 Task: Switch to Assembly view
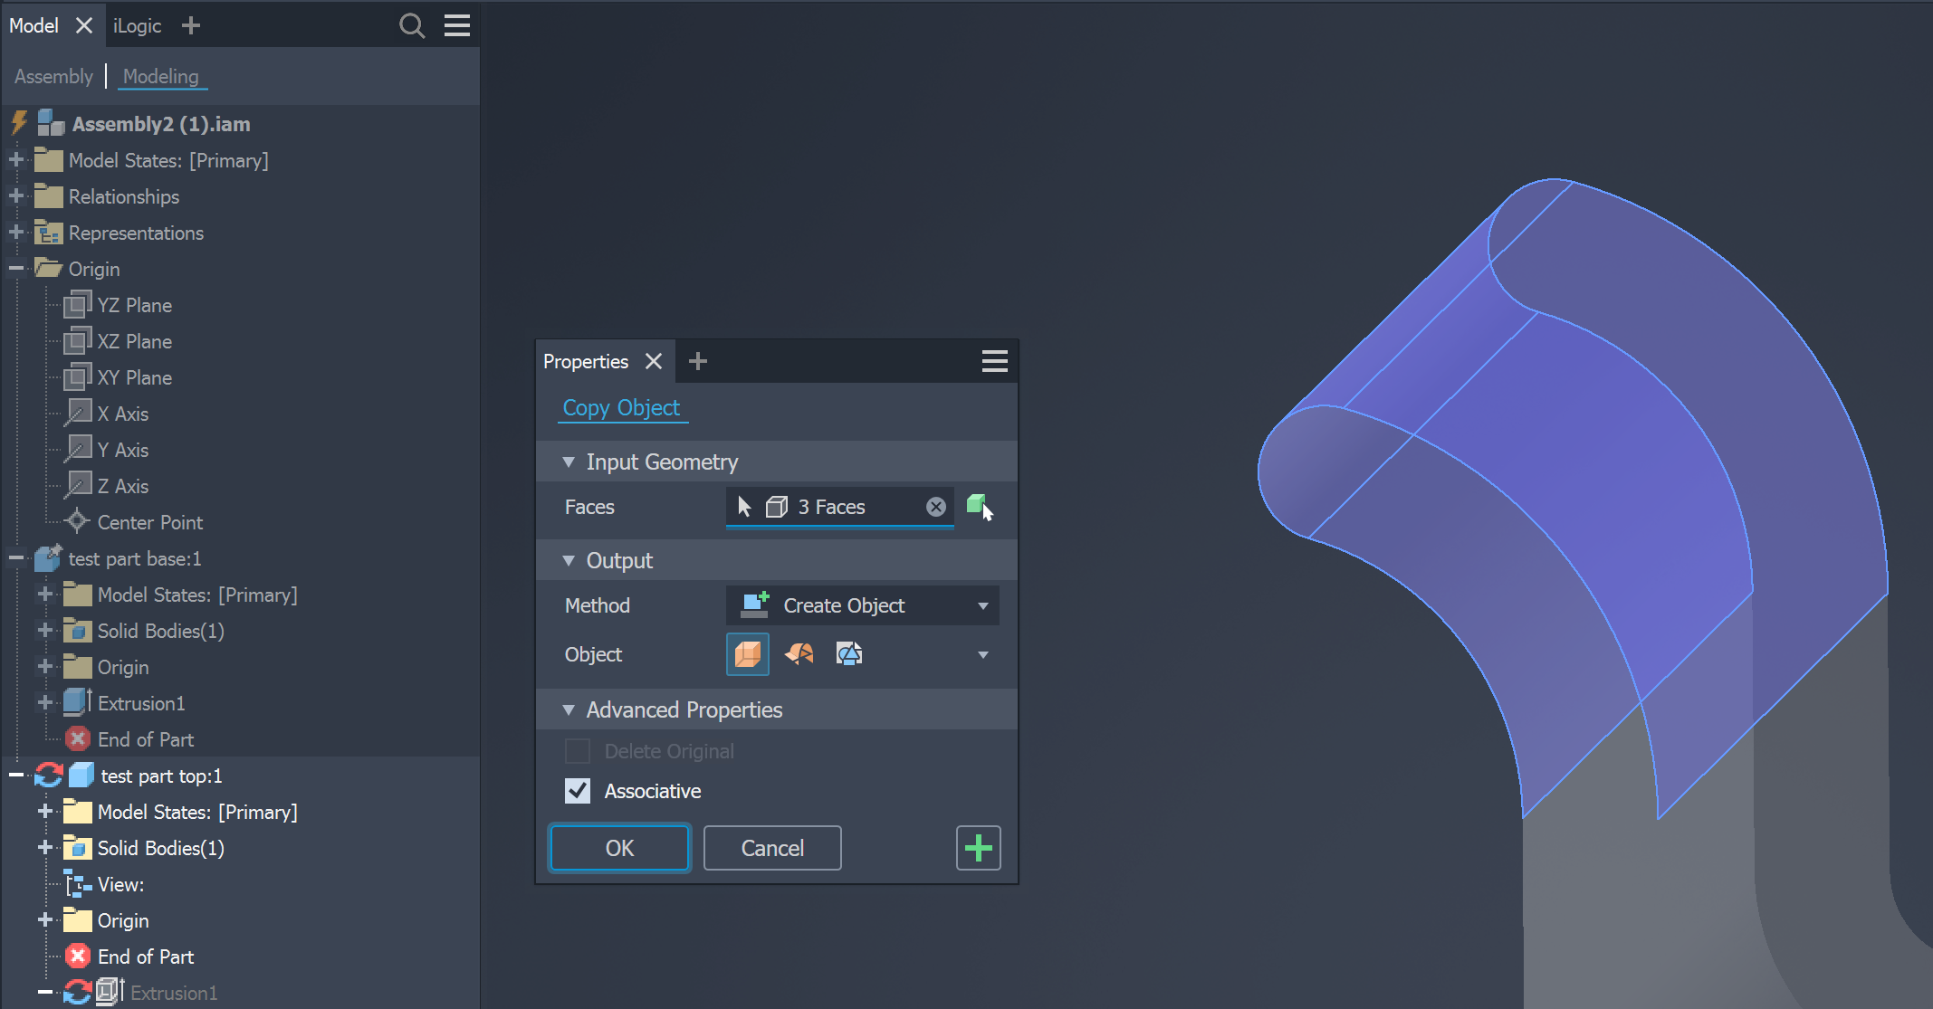click(53, 76)
